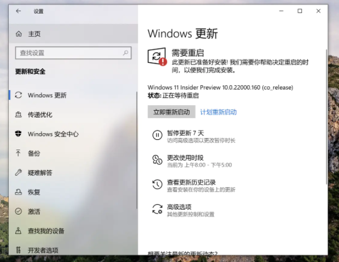The height and width of the screenshot is (262, 339).
Task: Click the 计划重新启动 link
Action: pos(218,112)
